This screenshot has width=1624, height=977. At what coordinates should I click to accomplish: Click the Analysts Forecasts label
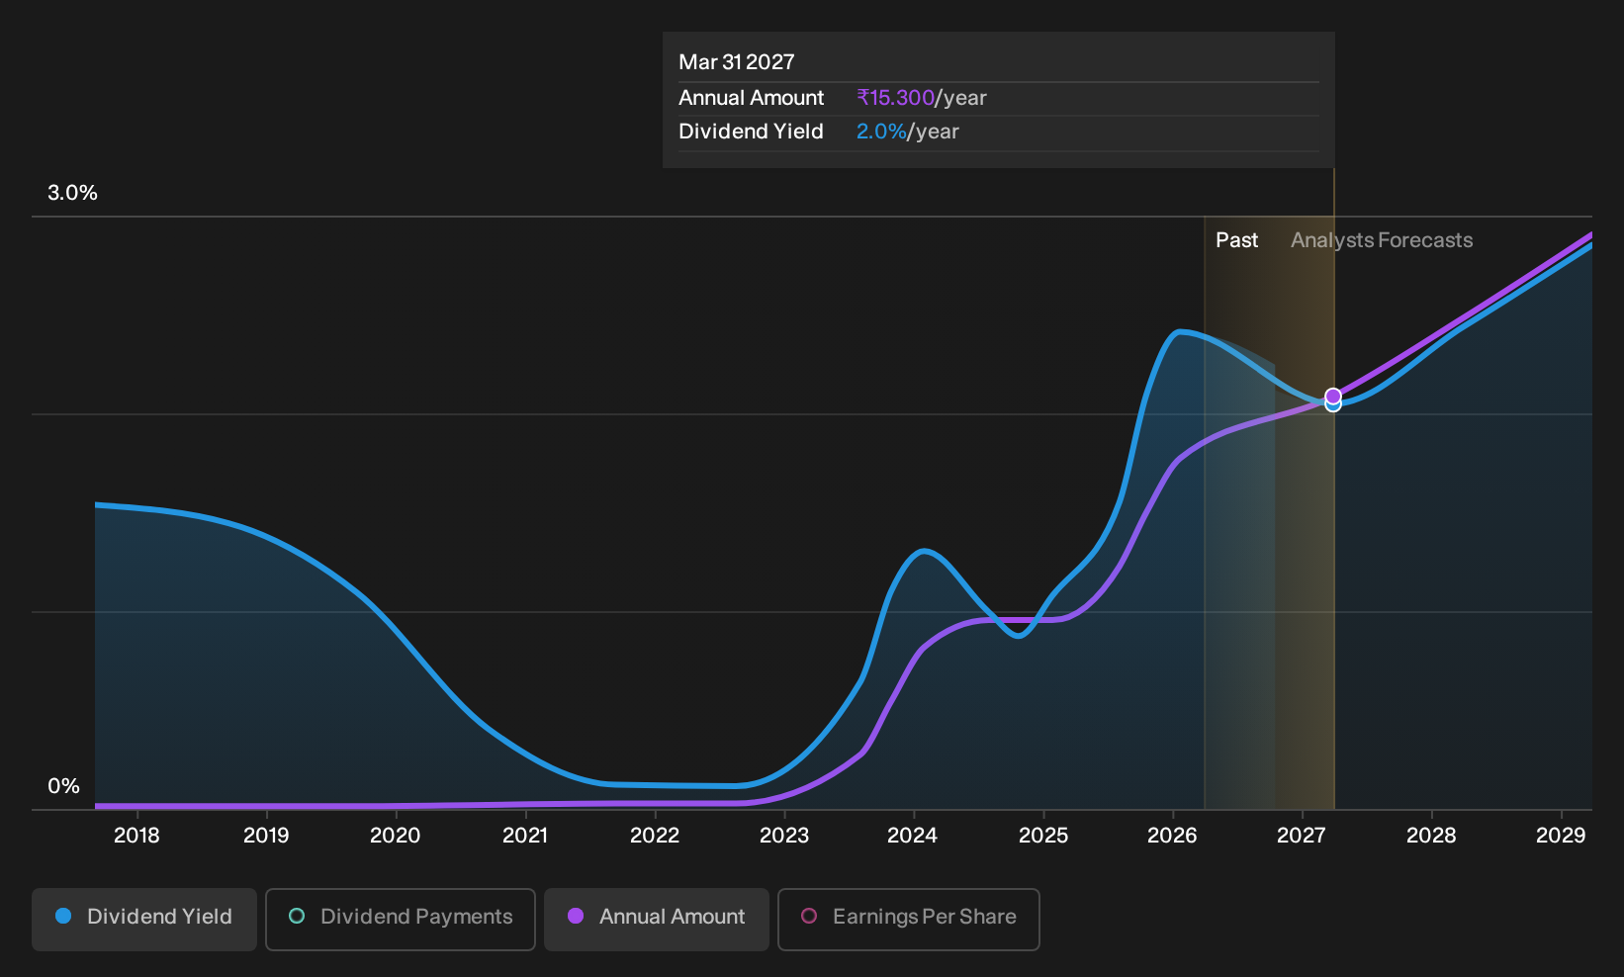[x=1382, y=240]
